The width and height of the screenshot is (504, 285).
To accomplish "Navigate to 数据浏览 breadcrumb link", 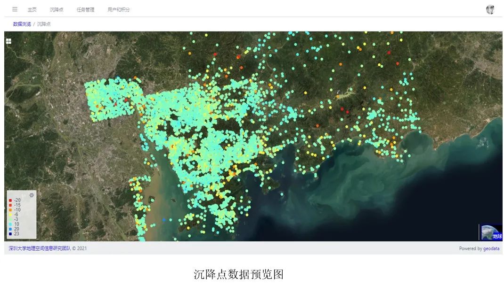I will coord(22,24).
